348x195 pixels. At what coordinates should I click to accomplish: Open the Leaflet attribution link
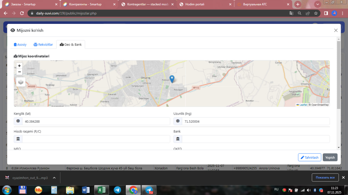303,105
